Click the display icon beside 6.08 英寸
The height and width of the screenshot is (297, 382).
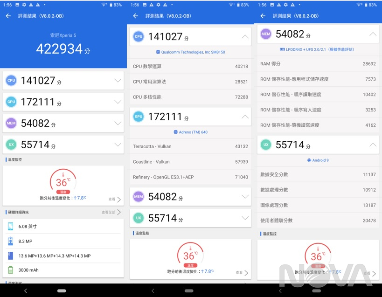pyautogui.click(x=11, y=227)
